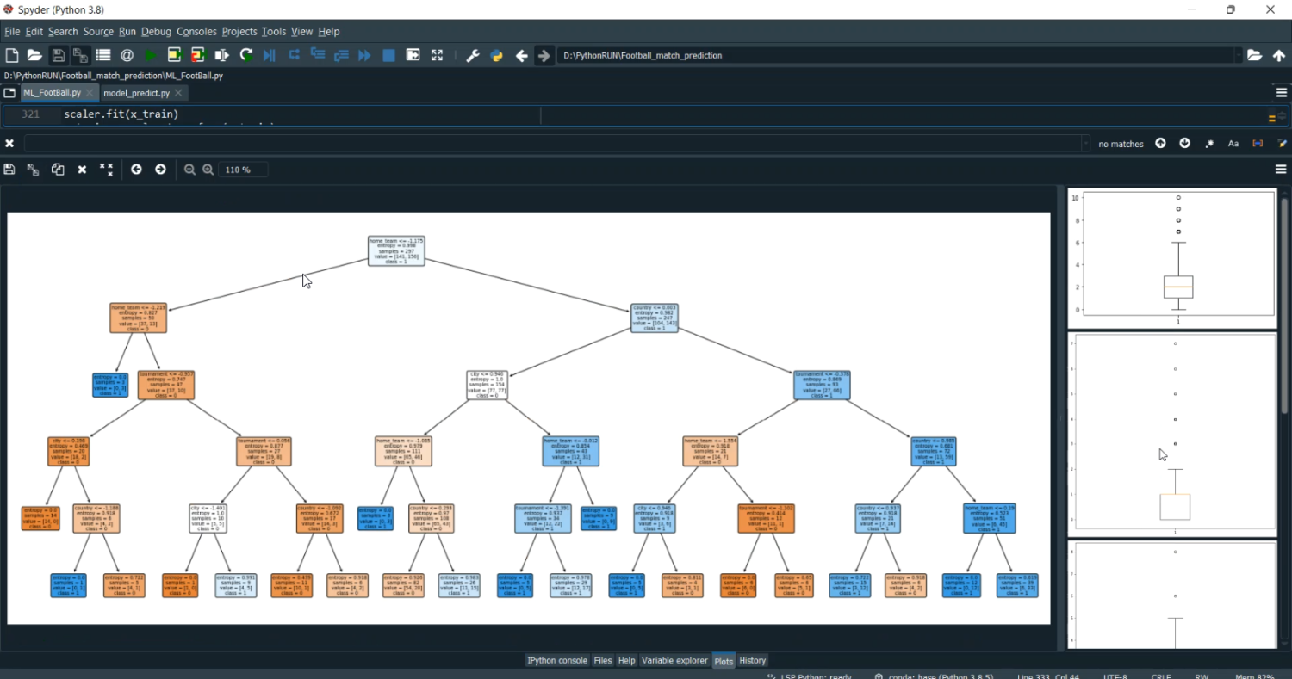Zoom in on the plot

tap(208, 170)
